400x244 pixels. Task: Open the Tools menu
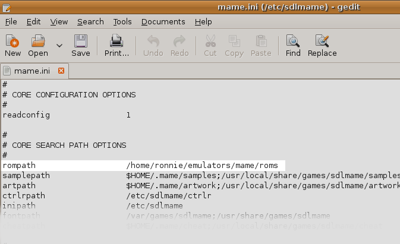pos(122,22)
